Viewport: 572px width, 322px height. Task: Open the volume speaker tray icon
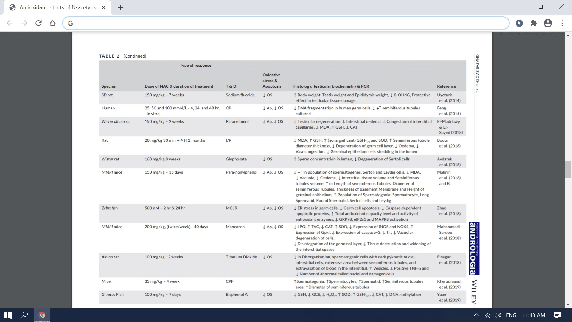(498, 315)
